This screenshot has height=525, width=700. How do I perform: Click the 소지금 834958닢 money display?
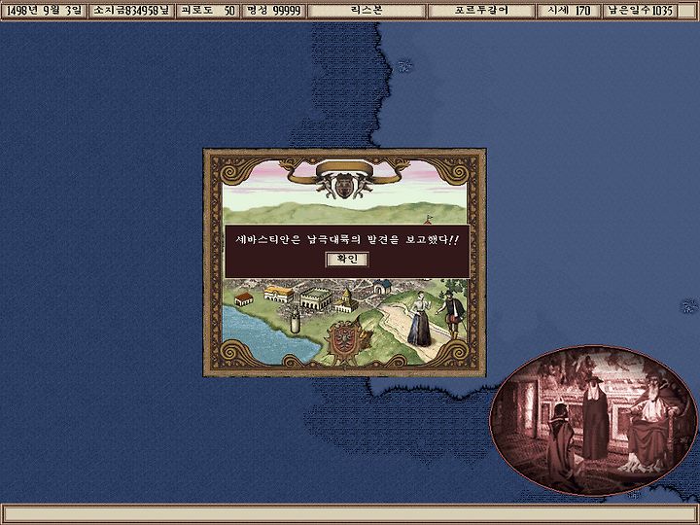point(131,11)
